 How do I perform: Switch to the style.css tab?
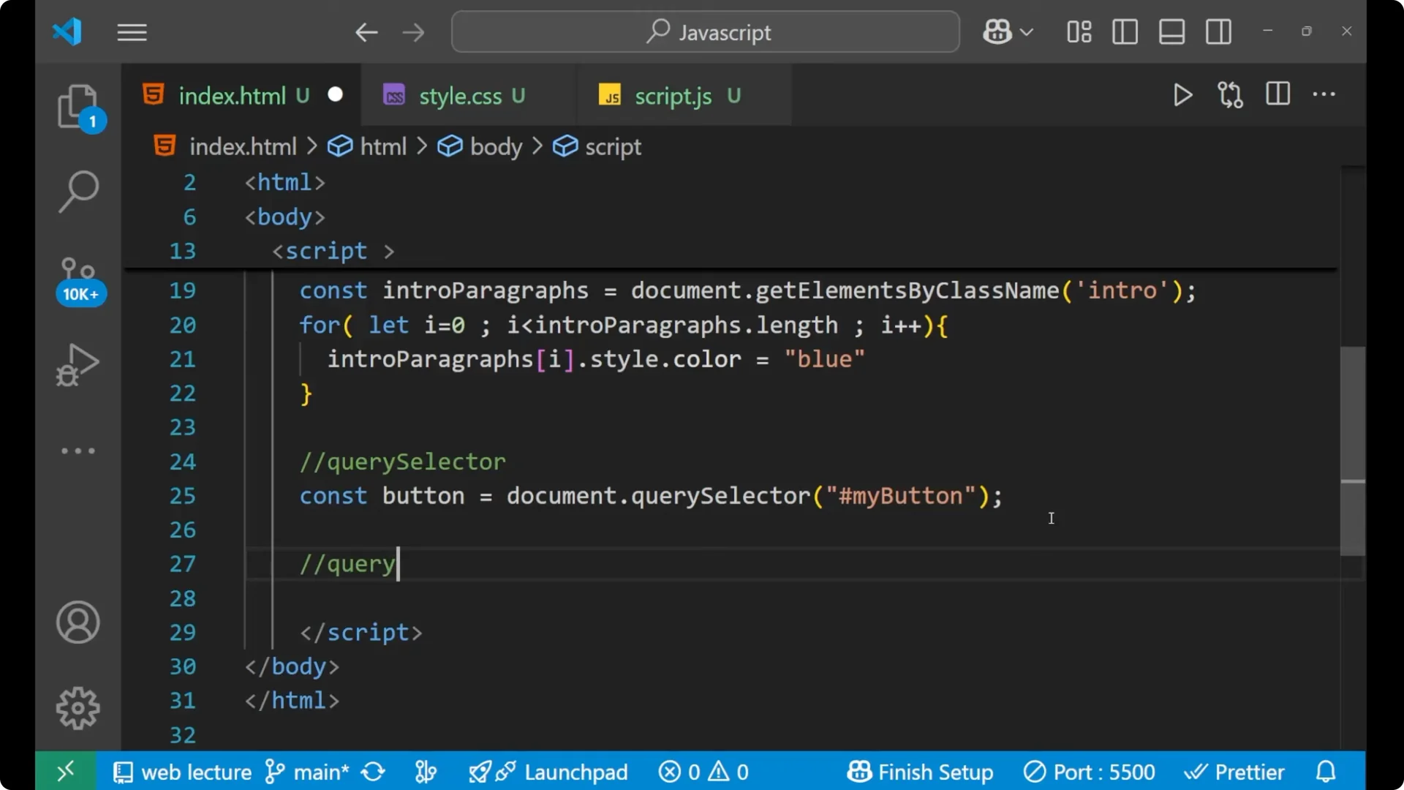tap(460, 95)
